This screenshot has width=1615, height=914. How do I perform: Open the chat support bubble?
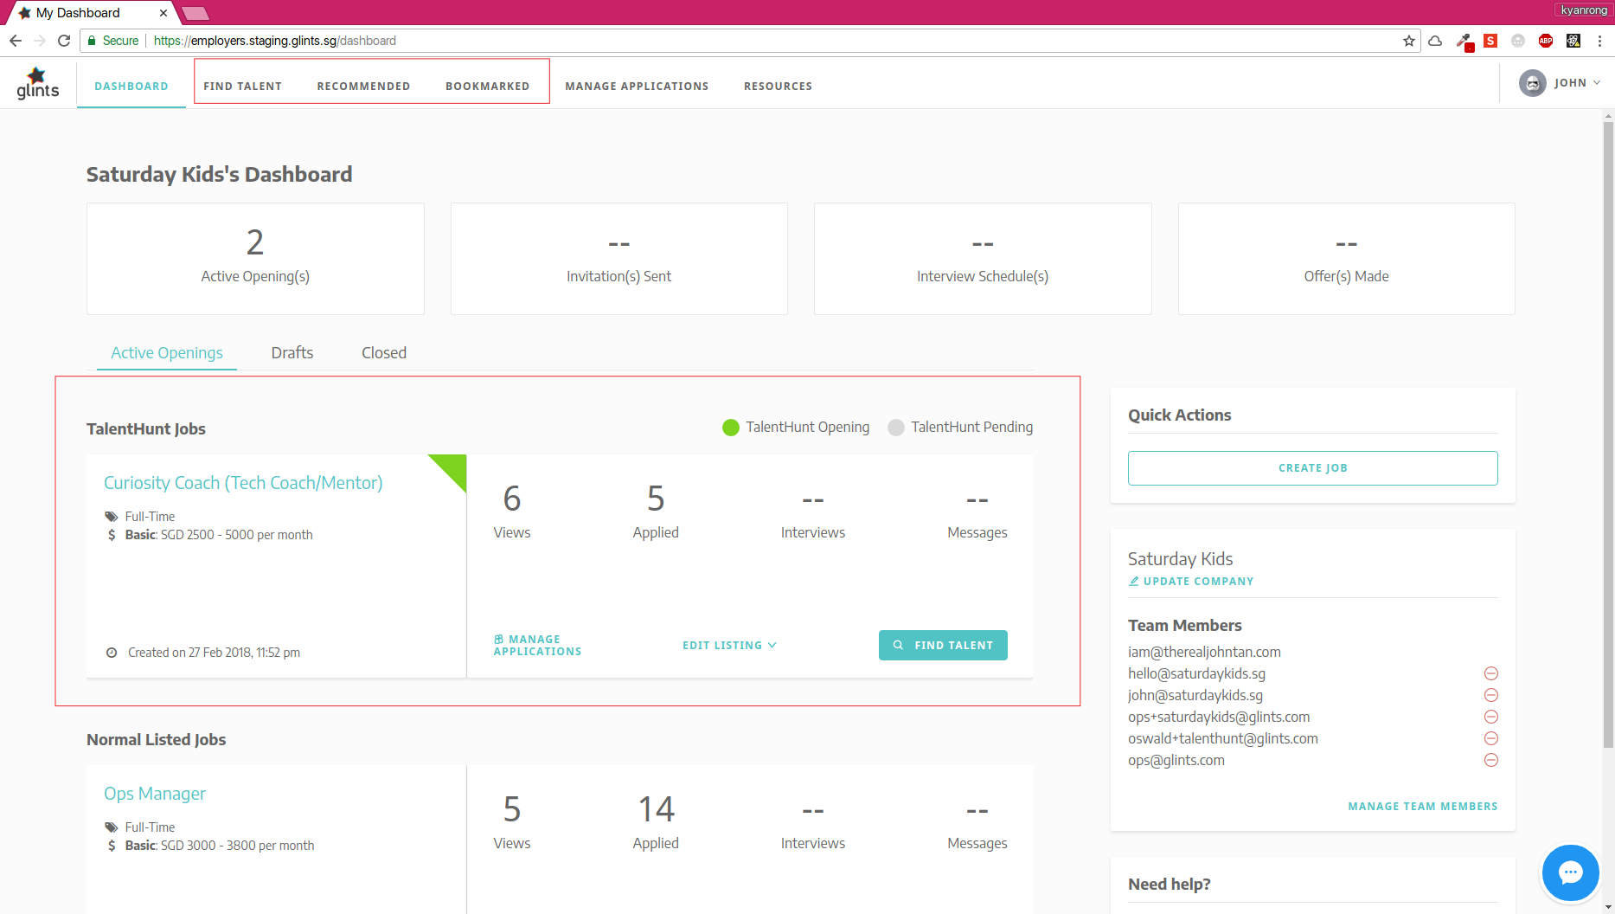(x=1570, y=873)
